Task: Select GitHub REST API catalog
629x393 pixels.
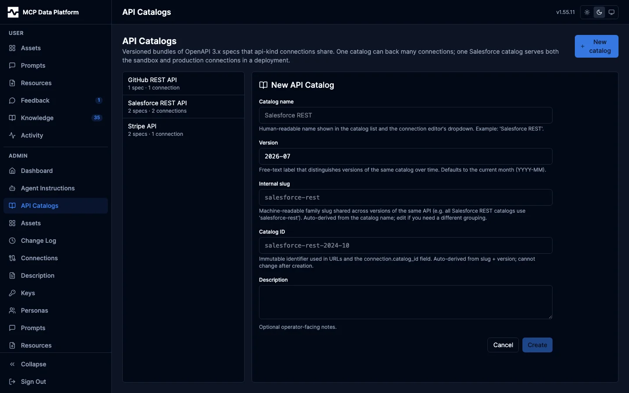Action: [183, 83]
